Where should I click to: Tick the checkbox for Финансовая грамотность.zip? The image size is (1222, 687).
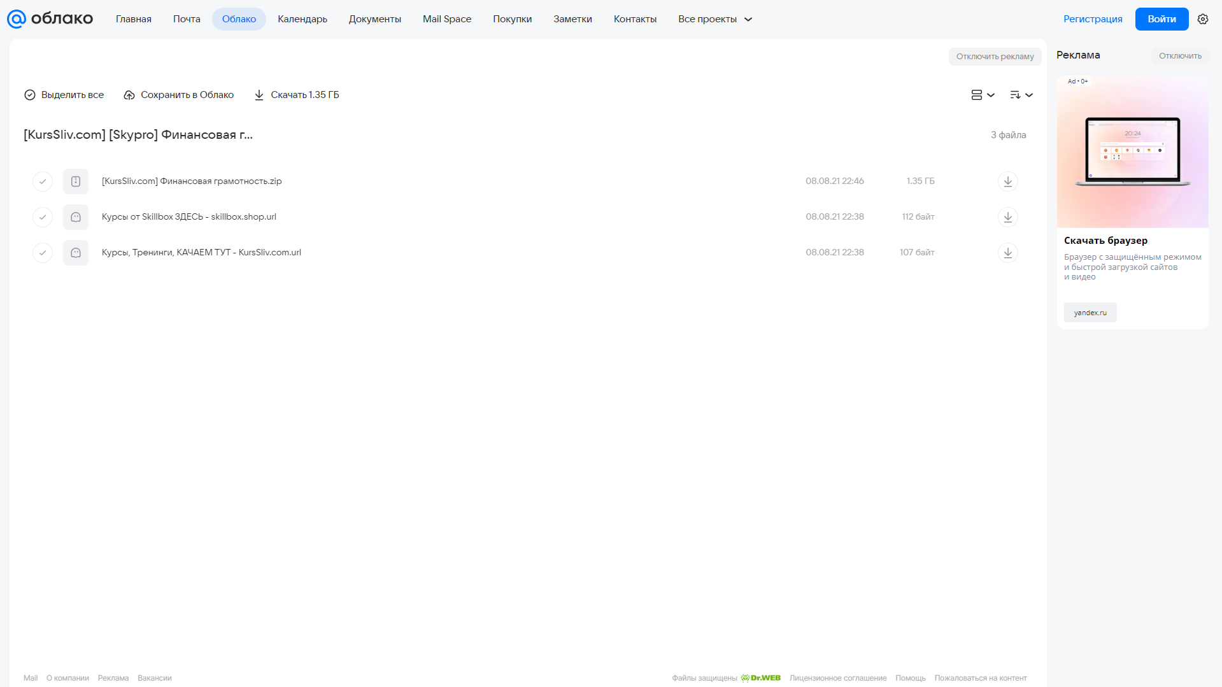[43, 181]
